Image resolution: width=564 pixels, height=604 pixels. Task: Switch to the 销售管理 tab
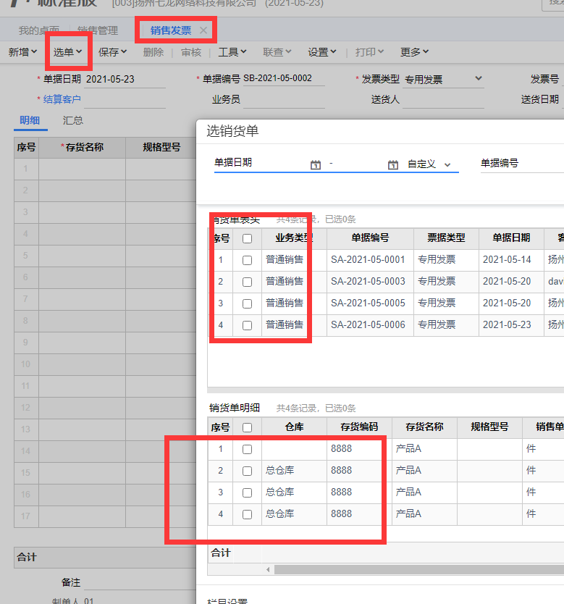[98, 30]
